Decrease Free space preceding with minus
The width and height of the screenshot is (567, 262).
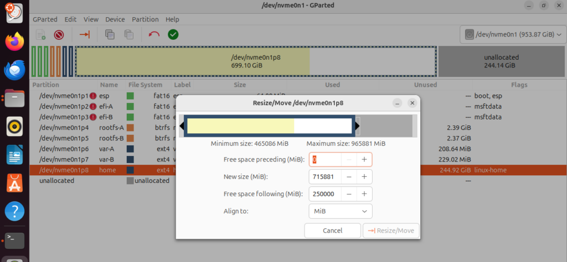pos(349,160)
